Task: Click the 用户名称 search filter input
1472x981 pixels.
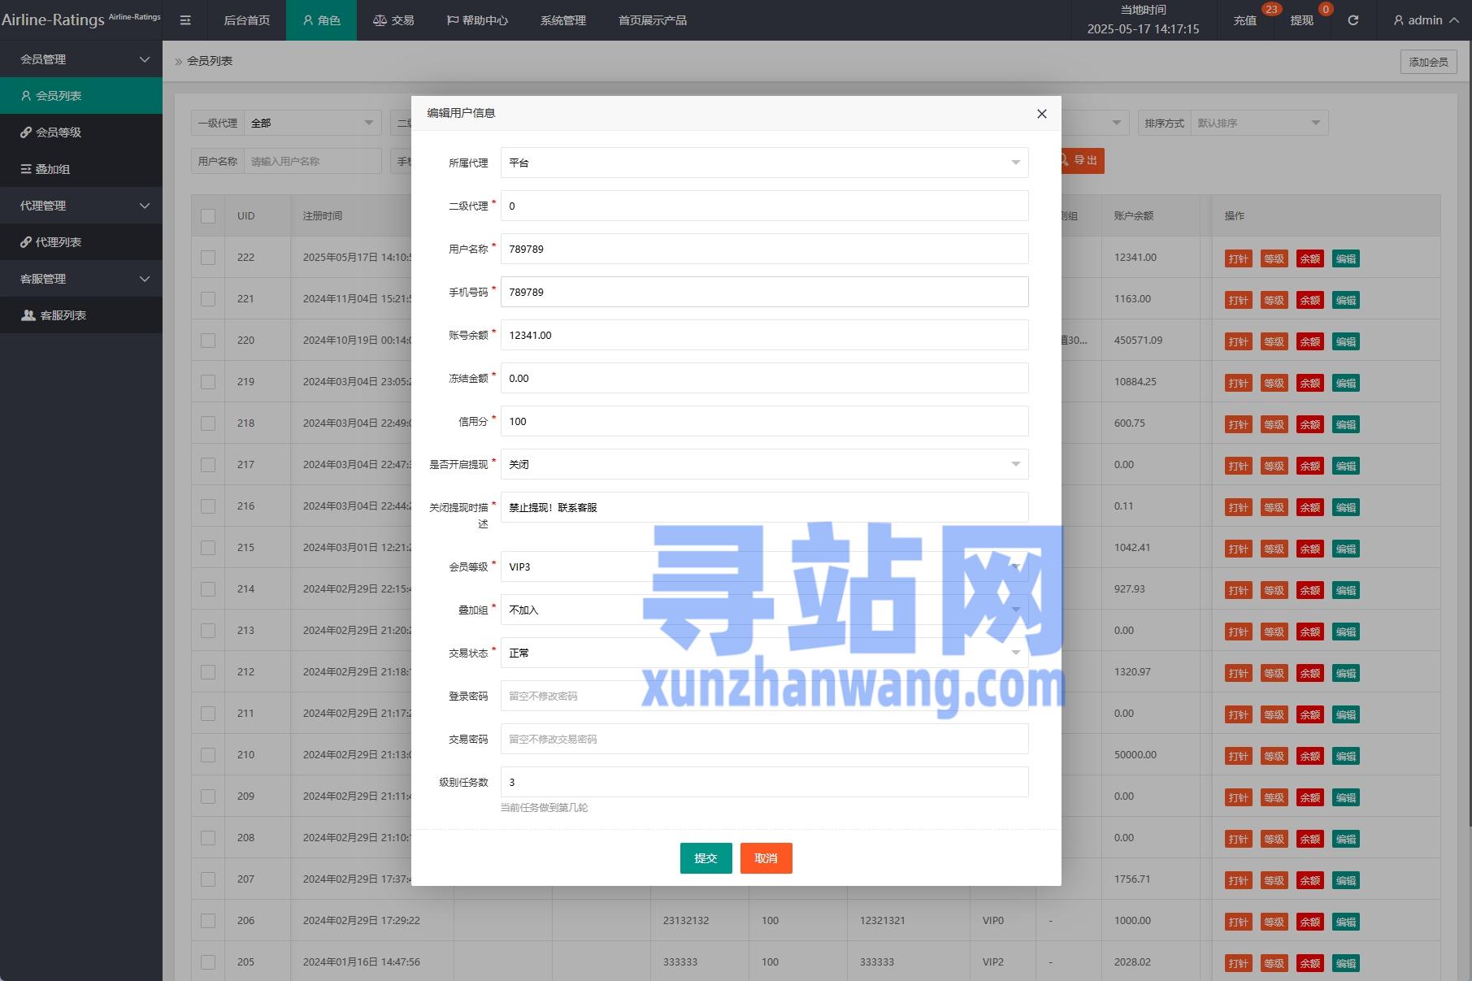Action: click(313, 161)
